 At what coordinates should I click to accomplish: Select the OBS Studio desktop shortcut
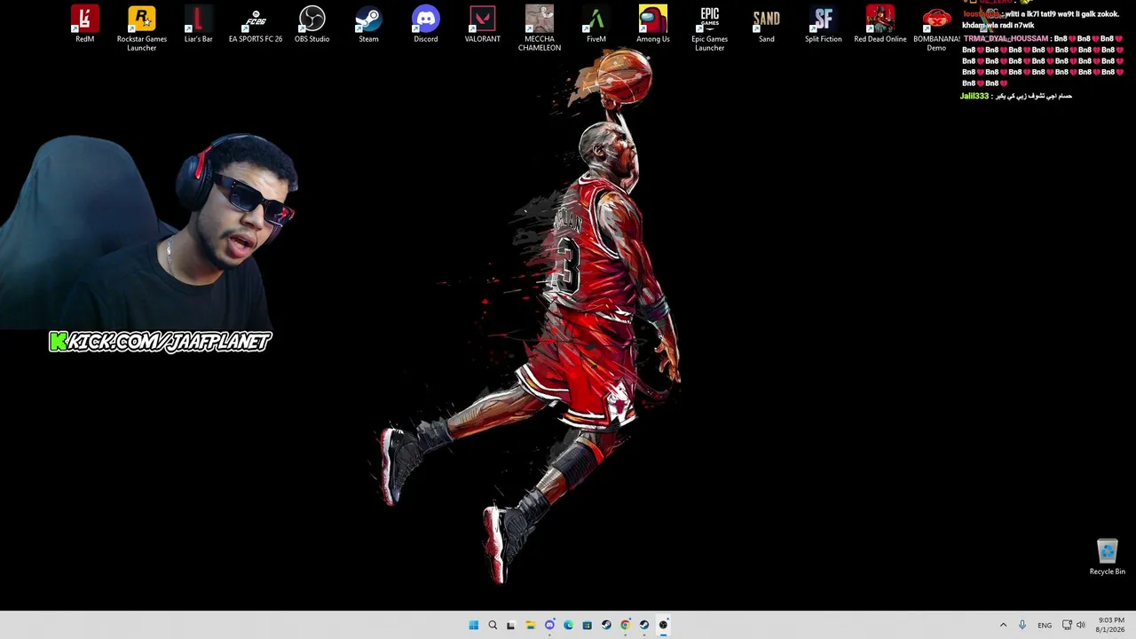pos(312,25)
